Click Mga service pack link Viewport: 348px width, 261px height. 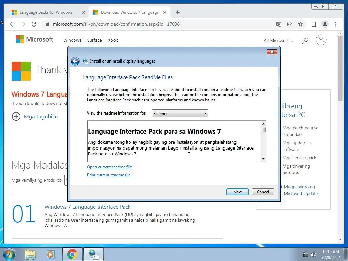[299, 158]
